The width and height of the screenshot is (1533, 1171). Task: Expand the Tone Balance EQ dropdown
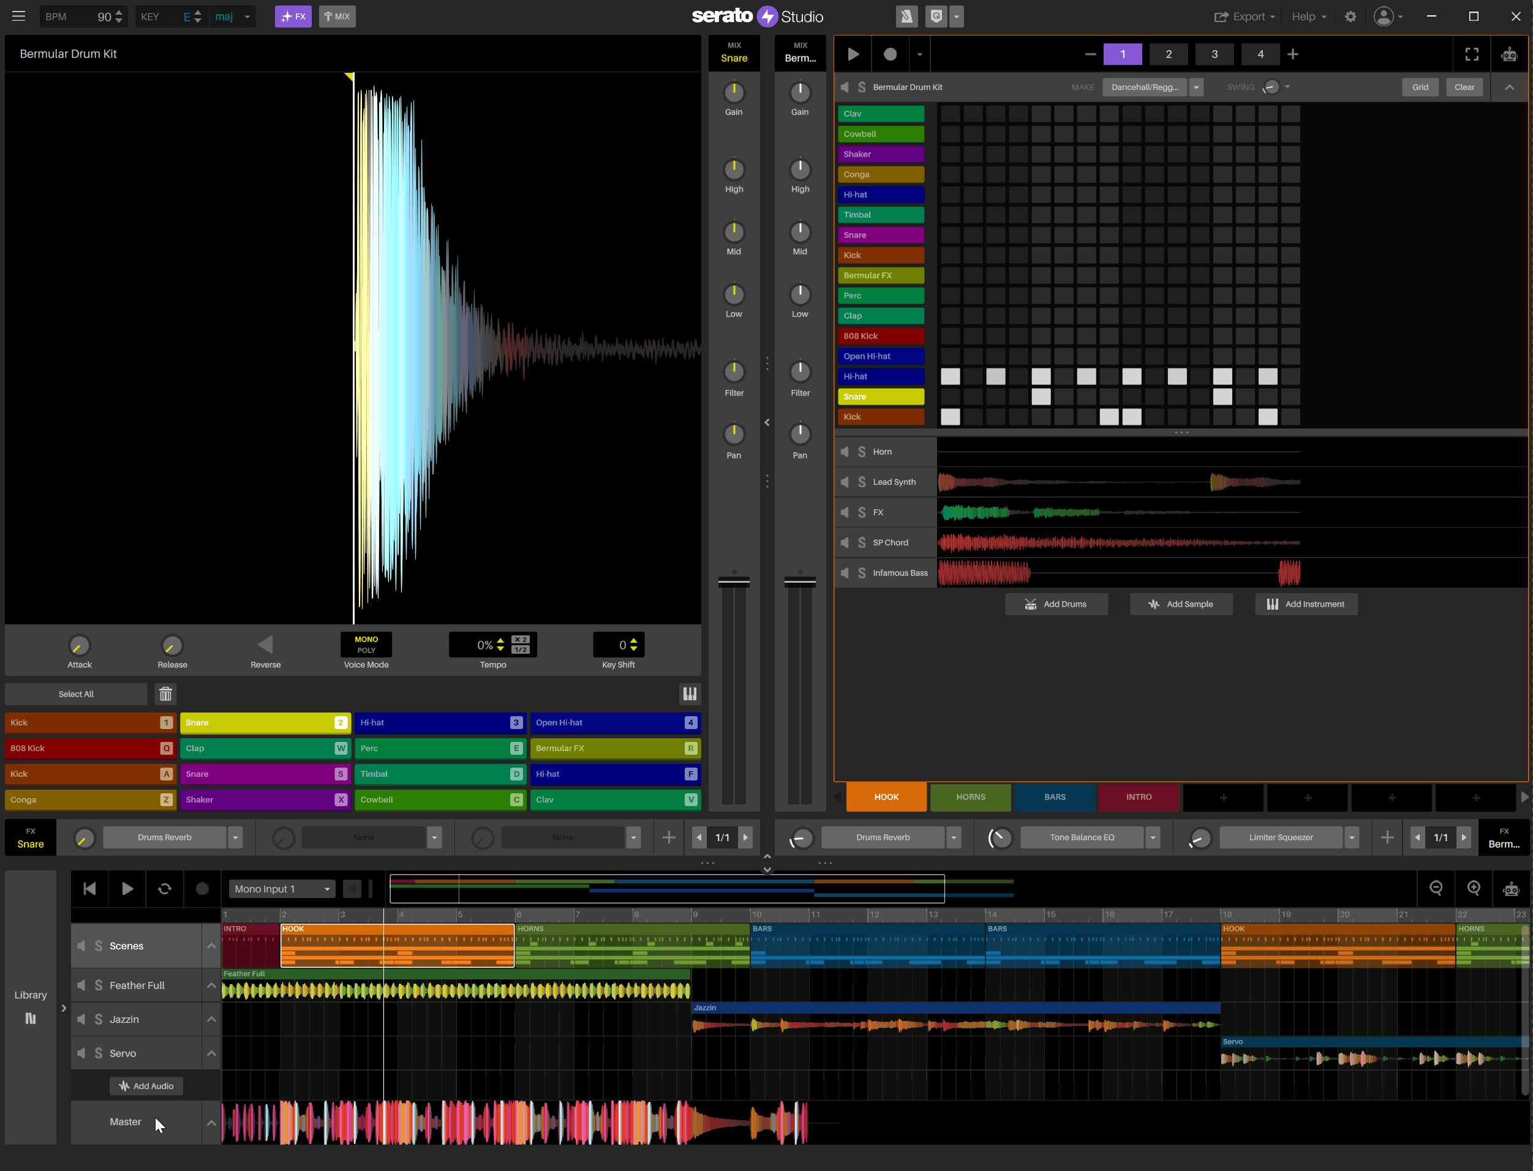(x=1153, y=837)
